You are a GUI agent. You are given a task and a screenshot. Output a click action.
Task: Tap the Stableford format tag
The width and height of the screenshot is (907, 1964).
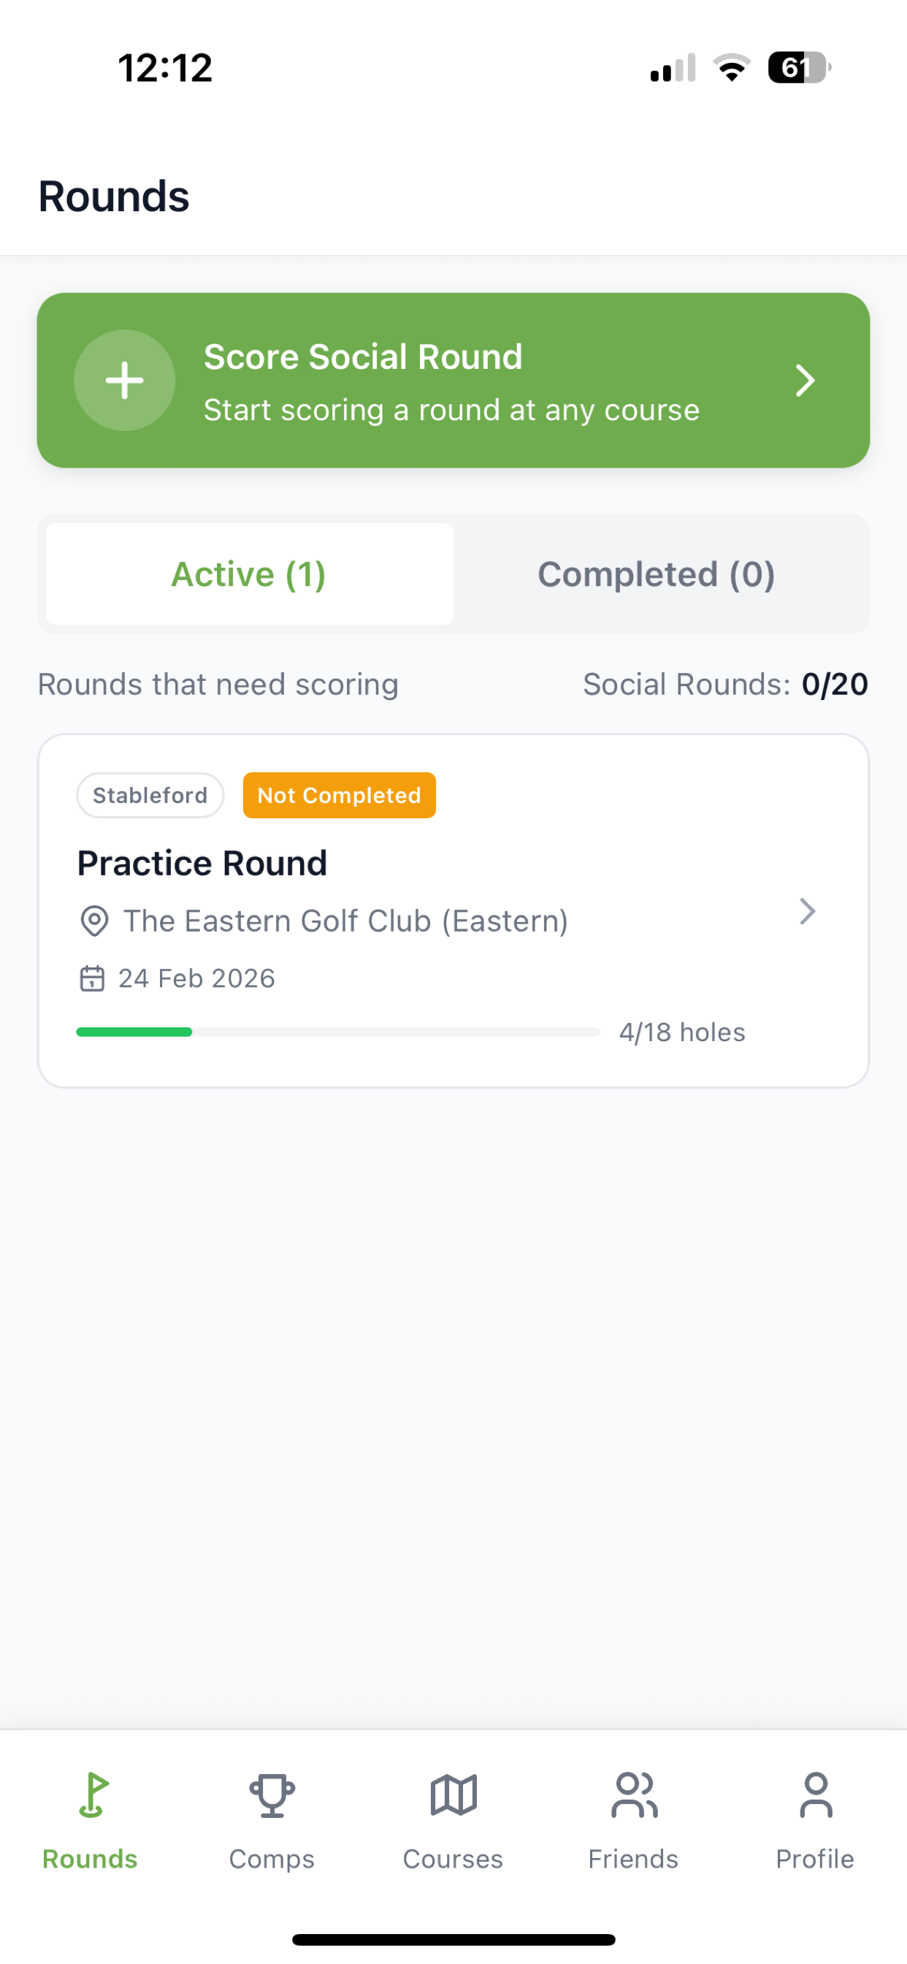pos(150,795)
